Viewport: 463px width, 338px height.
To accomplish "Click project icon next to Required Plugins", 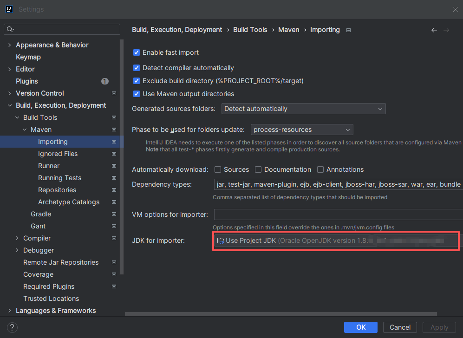I will tap(114, 286).
